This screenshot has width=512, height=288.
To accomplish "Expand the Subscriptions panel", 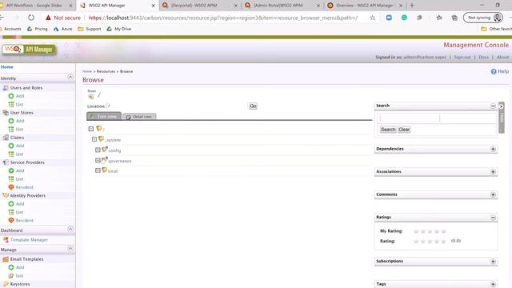I will 493,262.
